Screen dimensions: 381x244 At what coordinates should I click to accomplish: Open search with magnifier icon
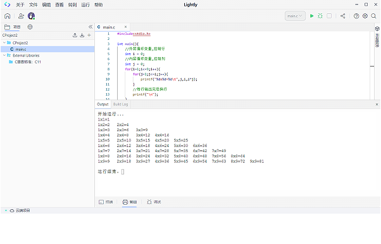(373, 16)
